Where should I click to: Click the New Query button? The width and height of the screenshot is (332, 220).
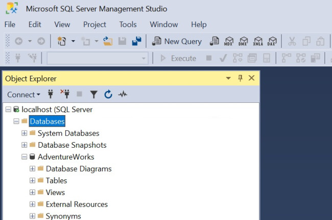(x=177, y=41)
